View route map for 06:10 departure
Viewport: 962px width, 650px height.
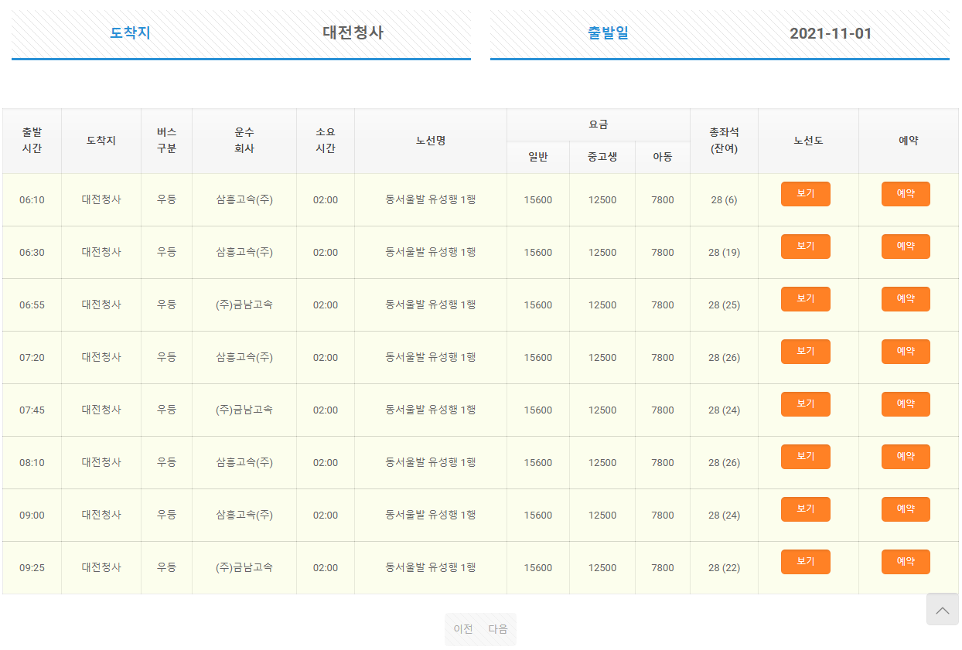(806, 194)
